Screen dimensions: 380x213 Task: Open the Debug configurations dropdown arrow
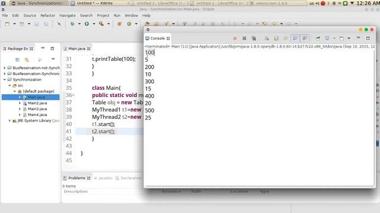(79, 24)
